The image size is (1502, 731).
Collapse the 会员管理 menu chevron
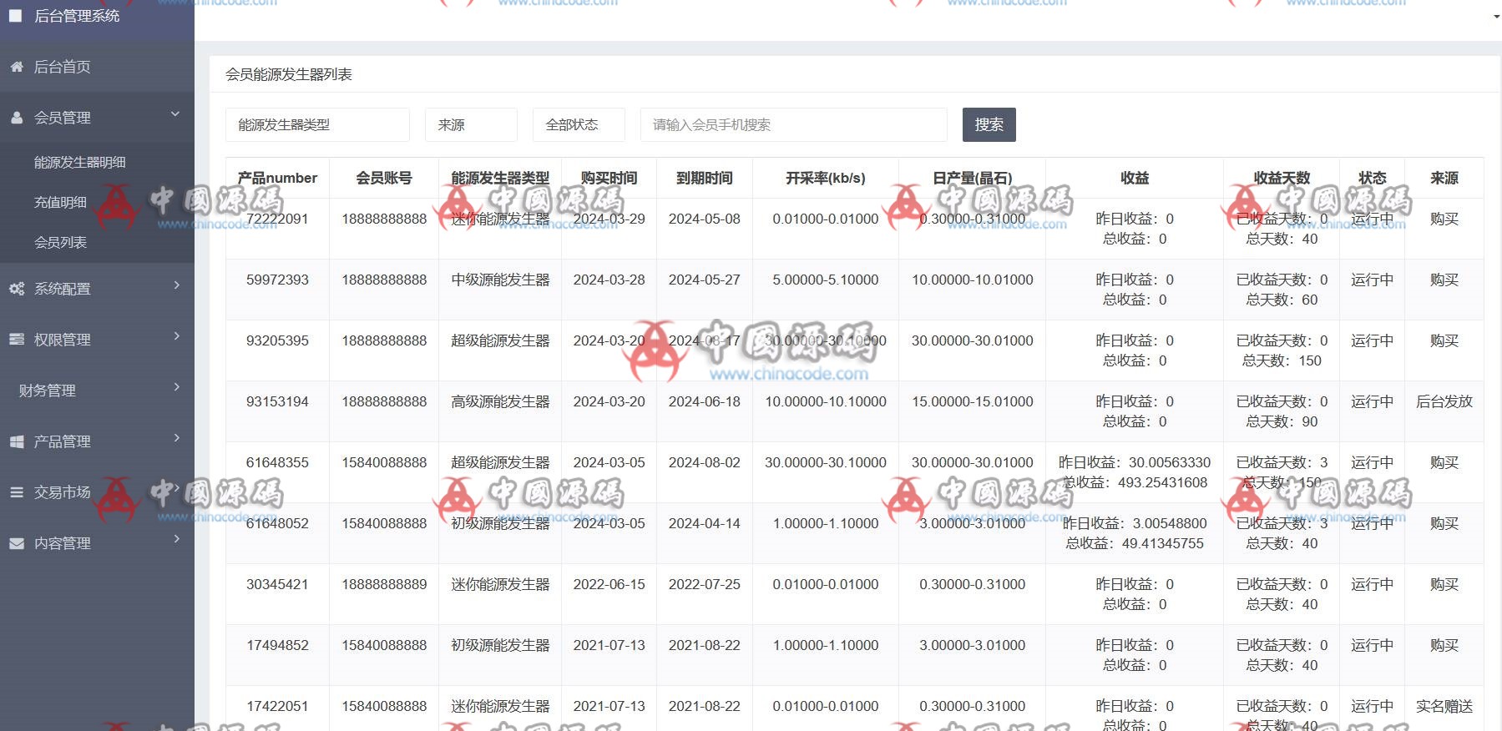(175, 114)
